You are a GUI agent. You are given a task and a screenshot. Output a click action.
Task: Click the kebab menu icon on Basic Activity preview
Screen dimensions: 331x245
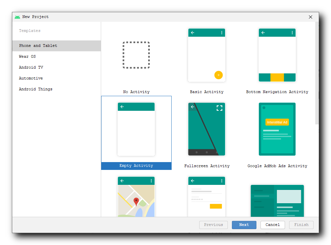(222, 33)
